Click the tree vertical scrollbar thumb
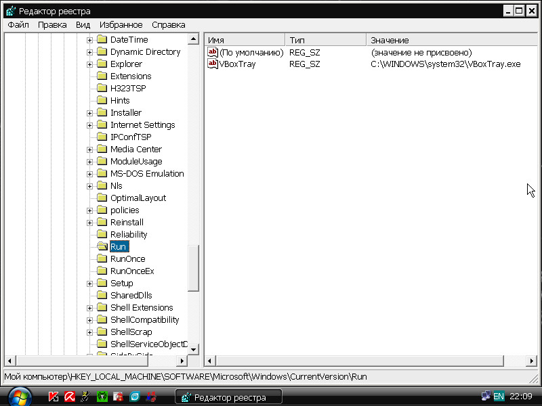 (193, 268)
